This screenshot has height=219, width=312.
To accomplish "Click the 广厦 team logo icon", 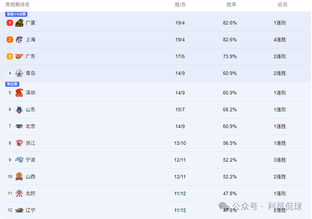I will (x=19, y=23).
